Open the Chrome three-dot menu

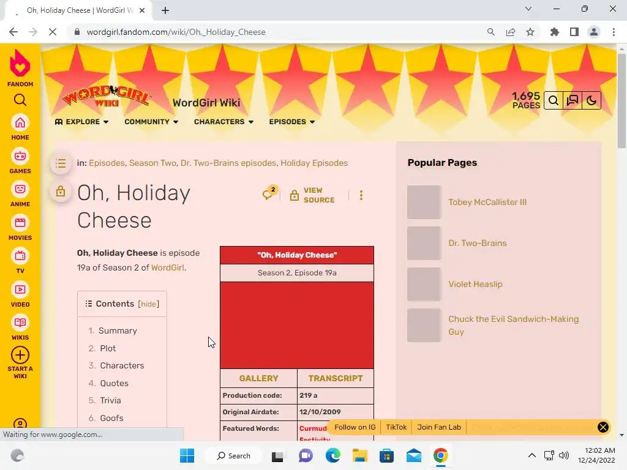(614, 32)
